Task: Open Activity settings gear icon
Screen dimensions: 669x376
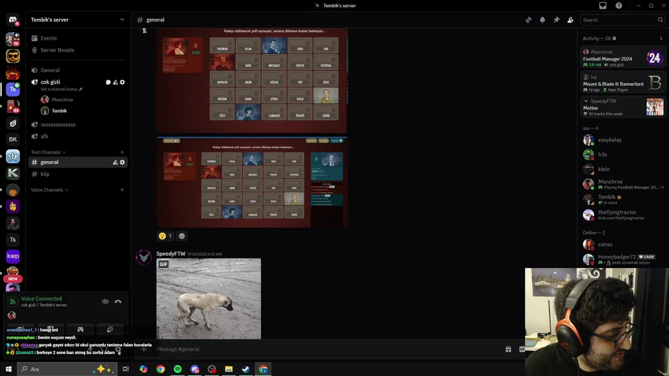Action: (614, 38)
